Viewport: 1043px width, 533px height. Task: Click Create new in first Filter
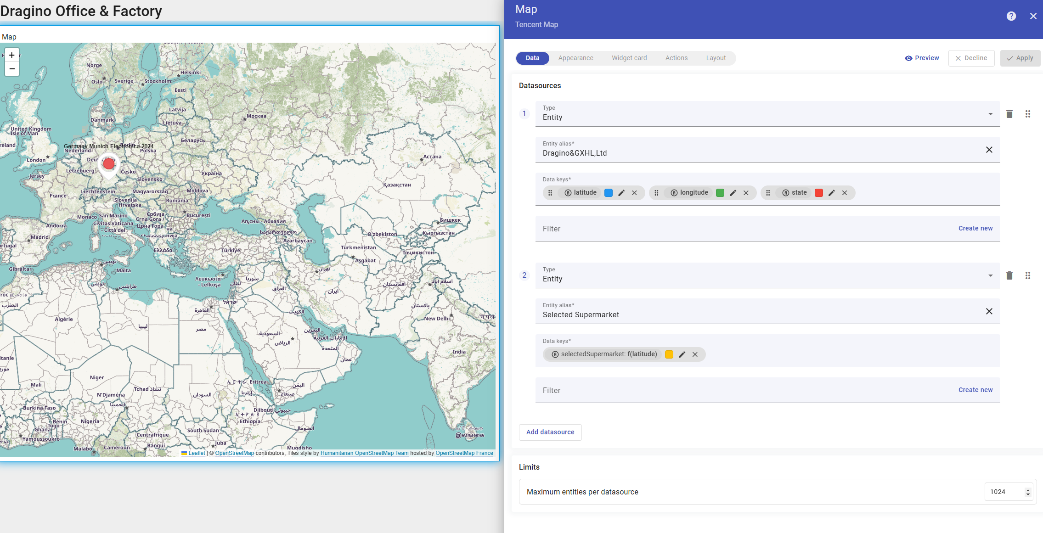pos(975,228)
